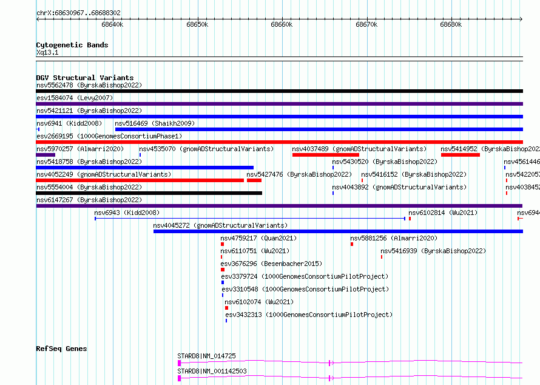540x385 pixels.
Task: Open nsv6147267 (ByrskaBishop2022) label
Action: (89, 200)
